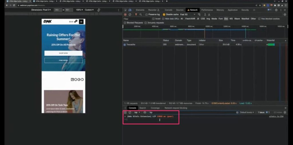Open the Coverage drawer tab
Screen dimensions: 293x145
click(155, 108)
